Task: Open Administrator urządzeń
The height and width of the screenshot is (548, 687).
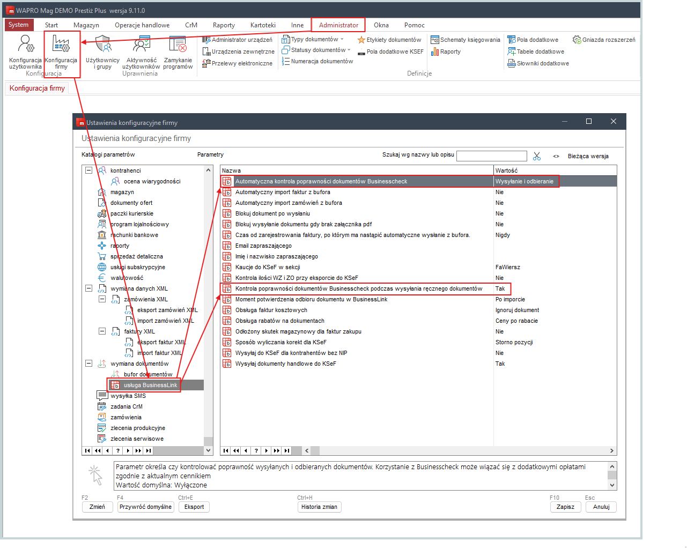Action: tap(237, 40)
